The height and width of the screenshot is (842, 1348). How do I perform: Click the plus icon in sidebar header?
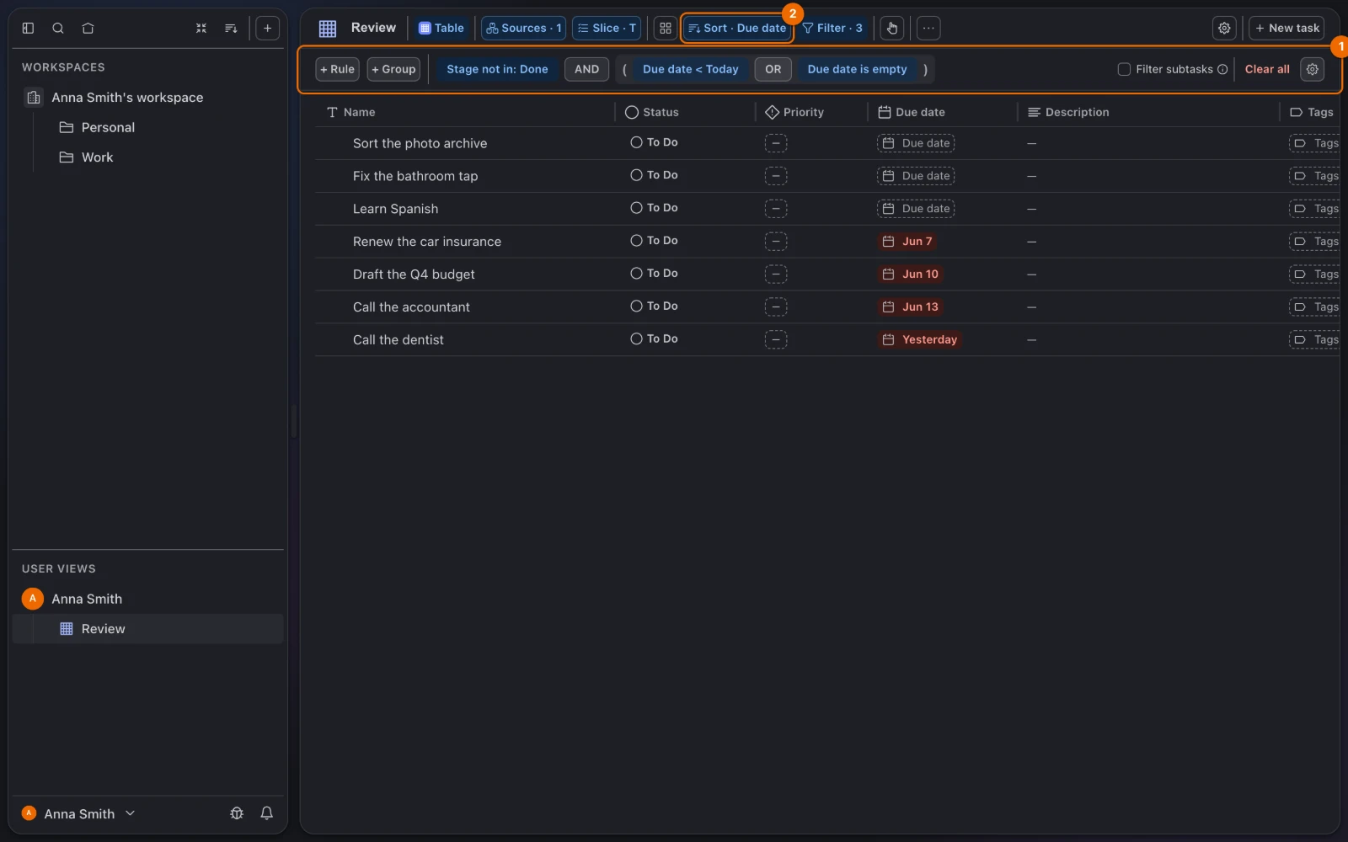267,28
